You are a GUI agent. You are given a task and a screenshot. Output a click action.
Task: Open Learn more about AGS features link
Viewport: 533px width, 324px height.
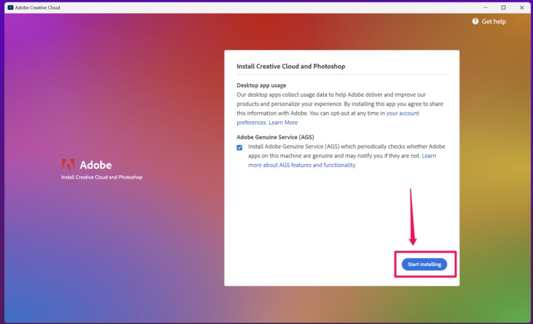coord(302,165)
